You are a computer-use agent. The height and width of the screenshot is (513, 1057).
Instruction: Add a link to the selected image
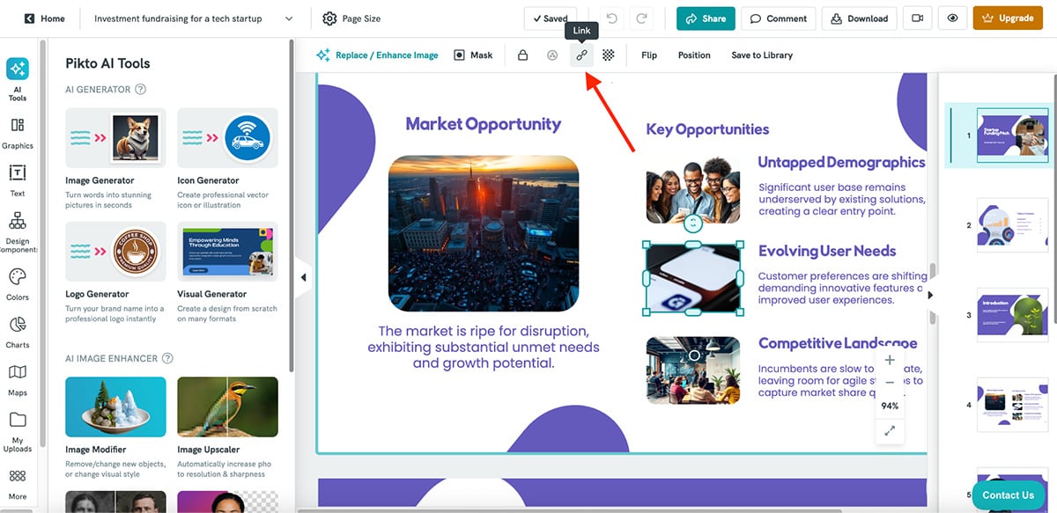(581, 55)
